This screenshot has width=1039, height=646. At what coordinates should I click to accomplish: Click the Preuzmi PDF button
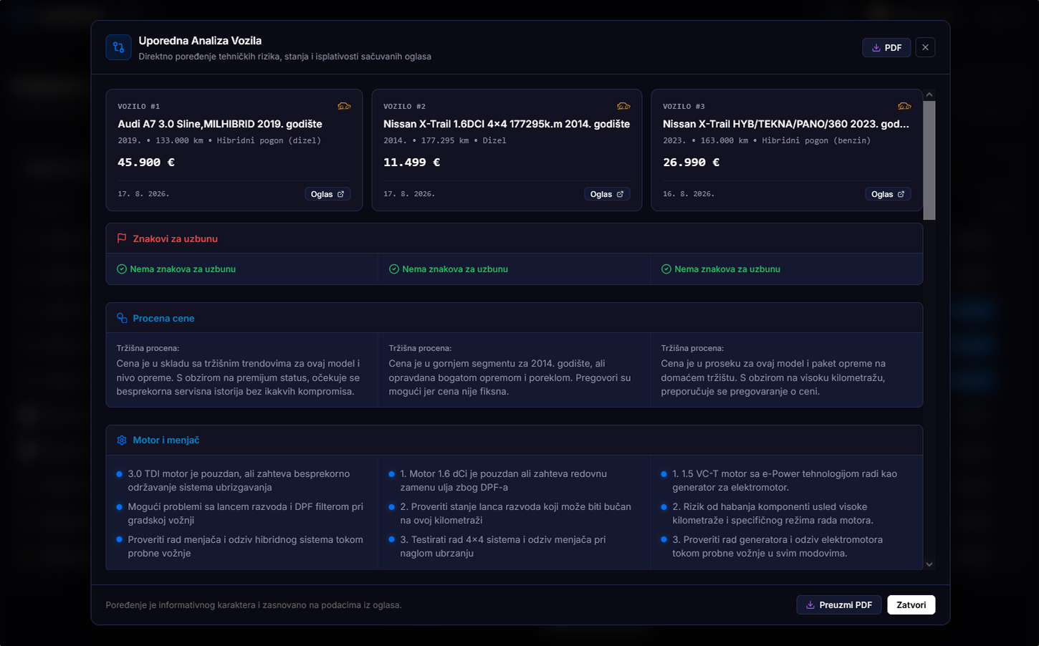click(839, 605)
